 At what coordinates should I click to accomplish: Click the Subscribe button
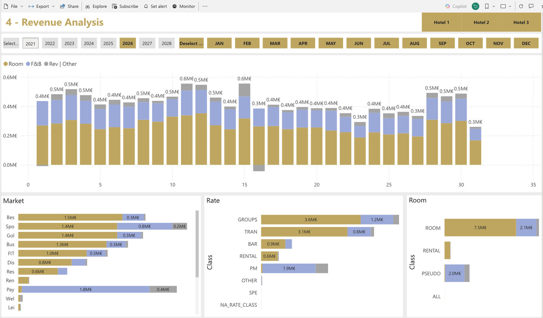(x=125, y=6)
